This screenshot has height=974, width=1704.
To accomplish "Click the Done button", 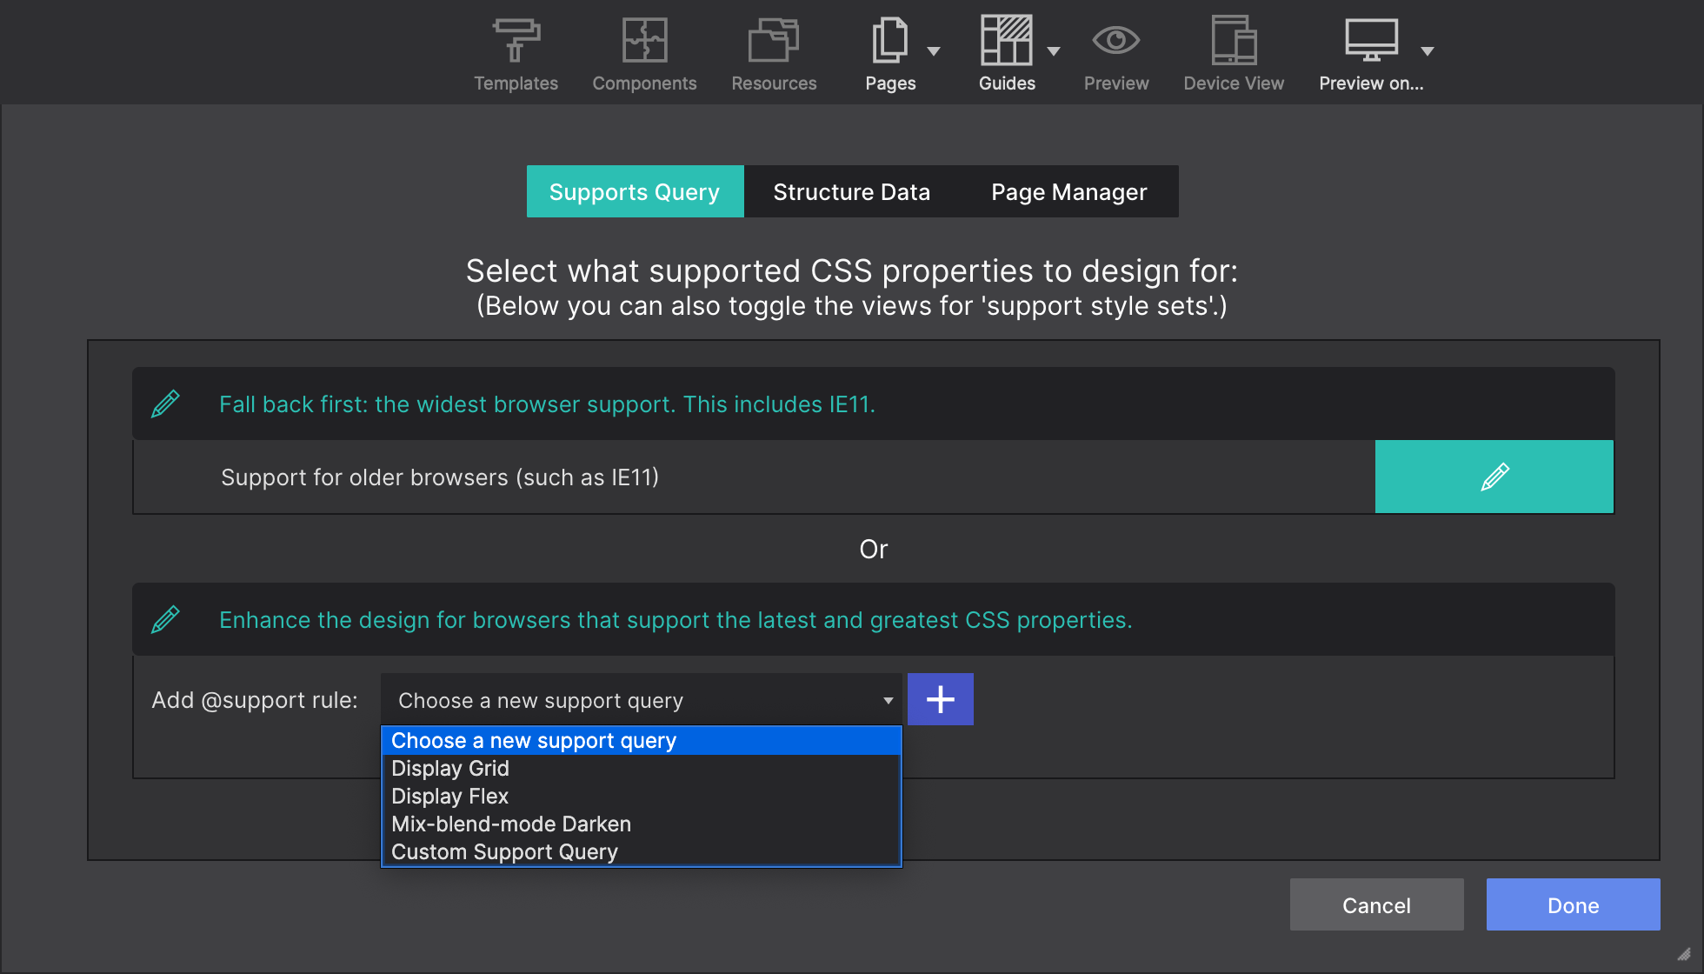I will (1574, 904).
